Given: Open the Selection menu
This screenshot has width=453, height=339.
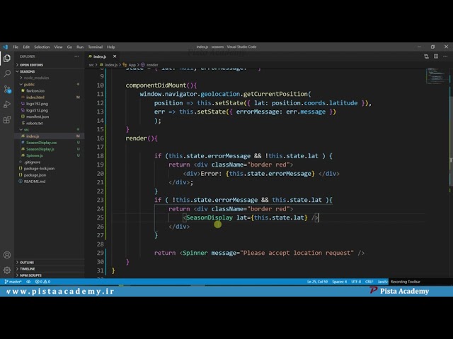Looking at the screenshot, I should (42, 47).
